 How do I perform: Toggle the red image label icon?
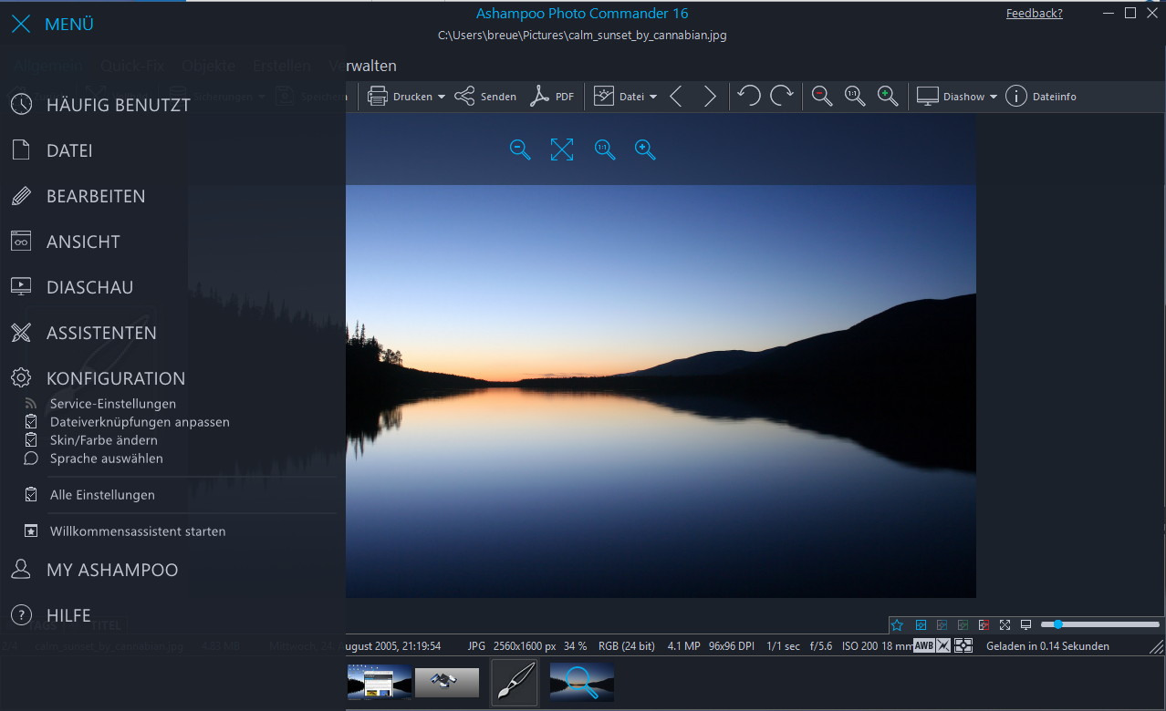click(984, 625)
